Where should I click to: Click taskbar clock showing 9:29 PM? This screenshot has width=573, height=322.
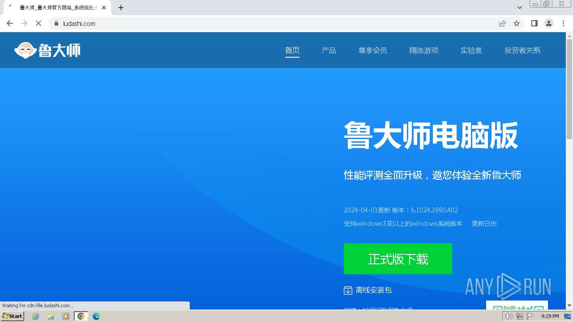550,316
